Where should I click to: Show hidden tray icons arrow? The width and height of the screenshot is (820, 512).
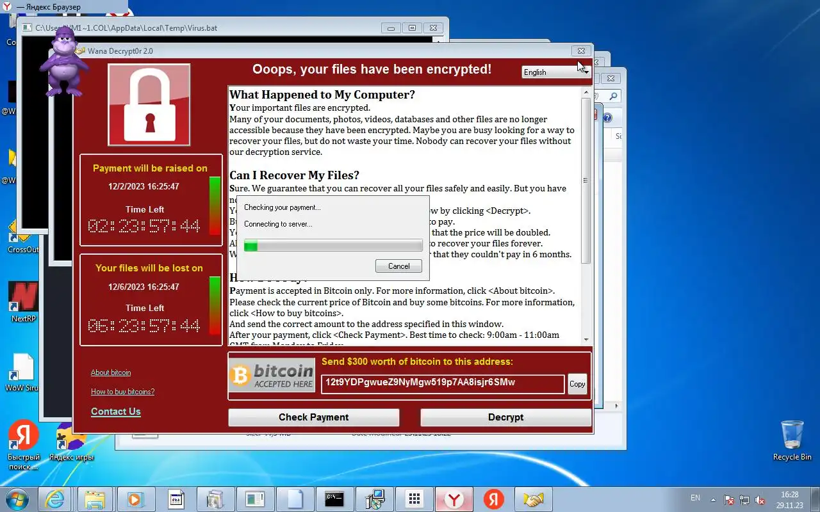(713, 499)
